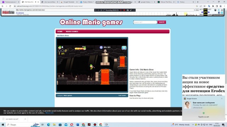Open the 76 captures link
The image size is (227, 127).
tap(20, 13)
